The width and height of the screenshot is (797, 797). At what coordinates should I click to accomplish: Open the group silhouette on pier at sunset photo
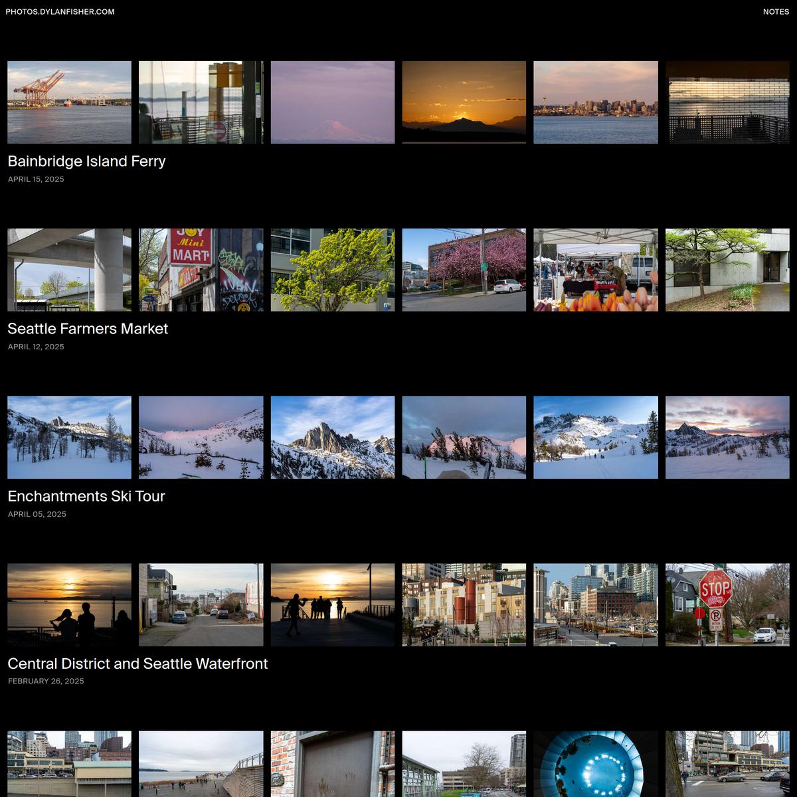pos(332,604)
